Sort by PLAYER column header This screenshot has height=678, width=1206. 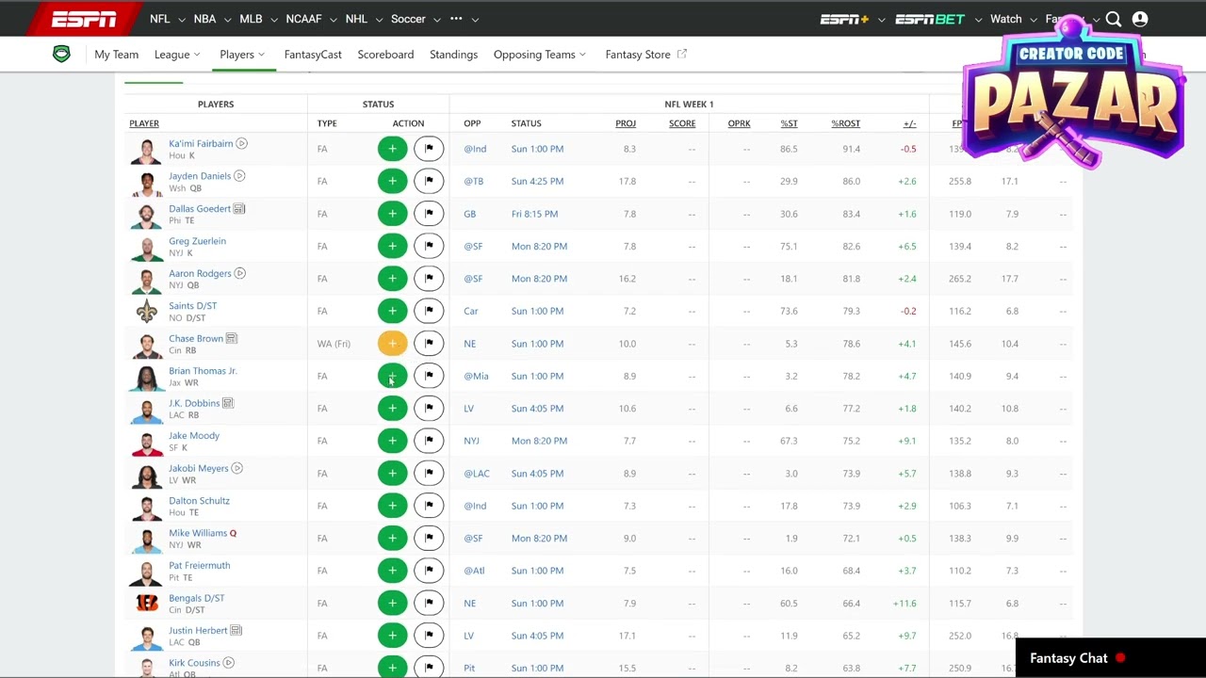[144, 123]
